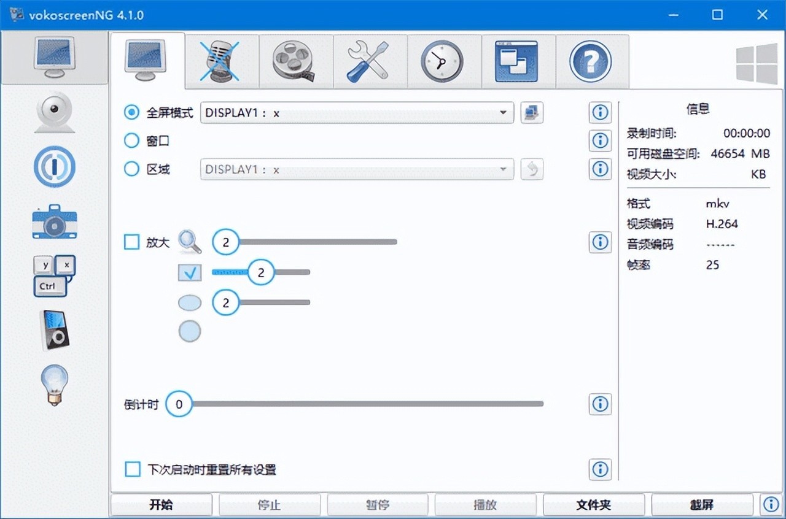
Task: Open the screen recording section in the sidebar
Action: (x=54, y=57)
